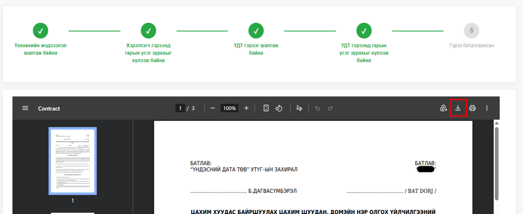Edit the current page number field
The image size is (523, 214).
click(180, 108)
